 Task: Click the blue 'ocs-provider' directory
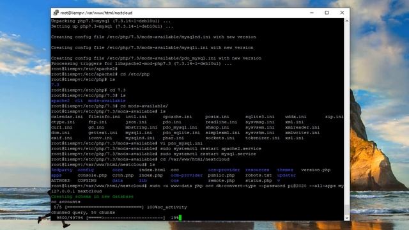[224, 170]
